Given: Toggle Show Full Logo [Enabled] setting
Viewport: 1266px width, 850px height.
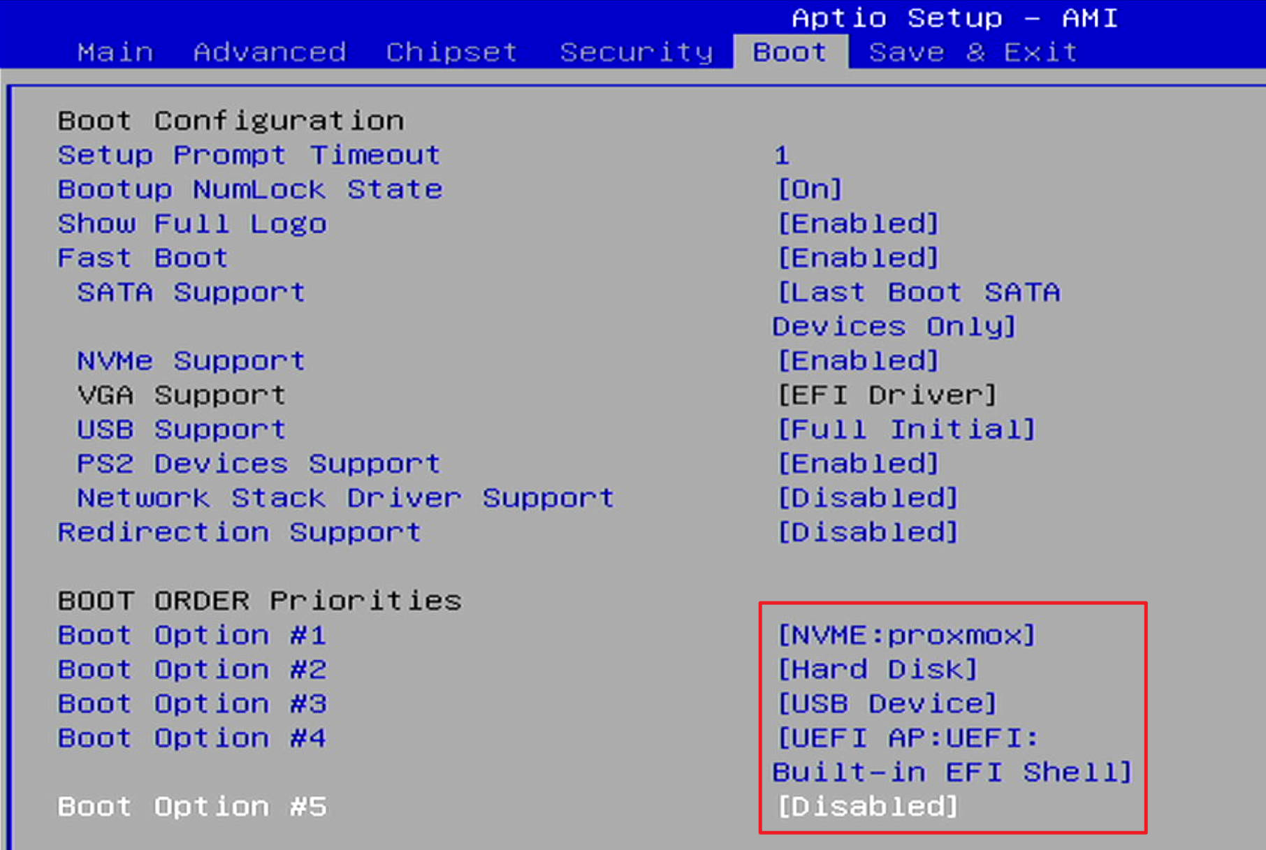Looking at the screenshot, I should point(858,224).
